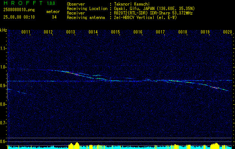
Task: Click frequency axis label 1.1
Action: (x=3, y=48)
